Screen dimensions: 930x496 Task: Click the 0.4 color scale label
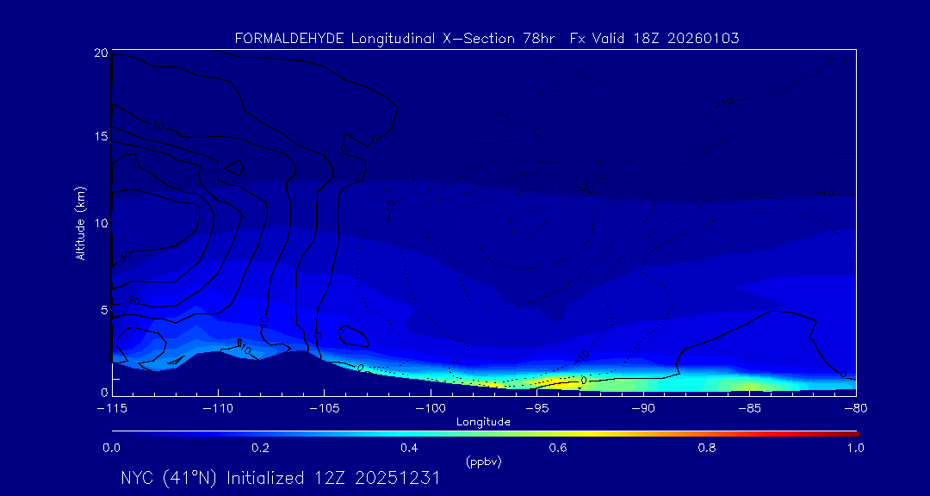pyautogui.click(x=409, y=448)
